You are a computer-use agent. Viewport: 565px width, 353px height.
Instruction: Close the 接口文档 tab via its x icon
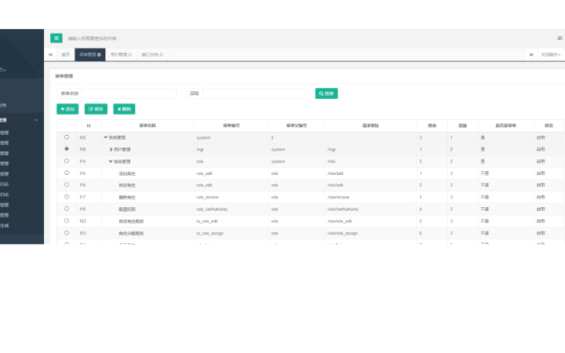161,55
